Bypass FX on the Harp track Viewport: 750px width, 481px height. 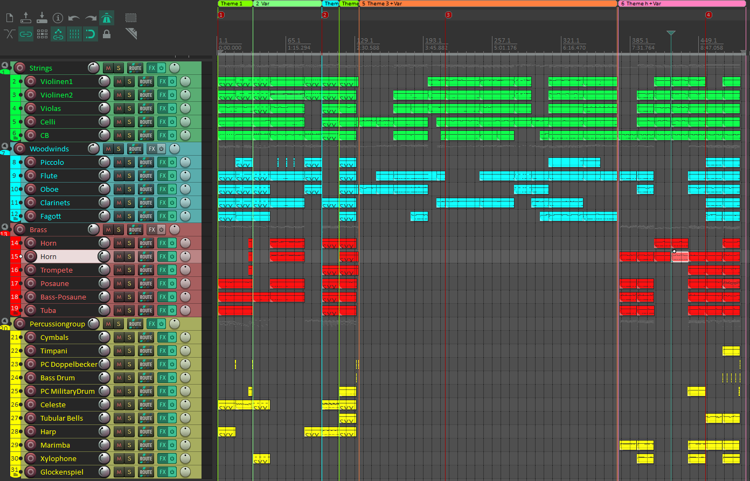172,432
